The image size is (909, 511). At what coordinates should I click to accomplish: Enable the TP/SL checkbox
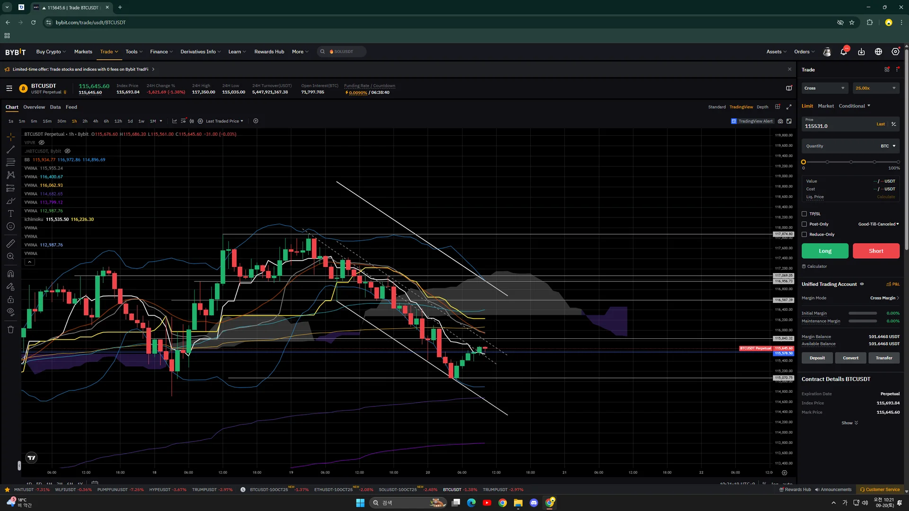(804, 214)
